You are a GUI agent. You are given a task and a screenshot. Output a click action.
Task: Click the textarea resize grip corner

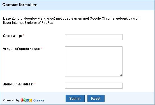pyautogui.click(x=121, y=75)
